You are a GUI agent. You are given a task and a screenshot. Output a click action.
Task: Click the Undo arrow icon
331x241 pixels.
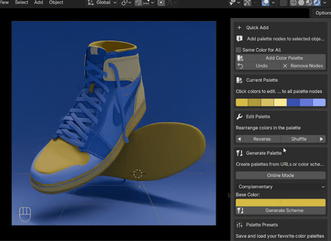[x=240, y=66]
